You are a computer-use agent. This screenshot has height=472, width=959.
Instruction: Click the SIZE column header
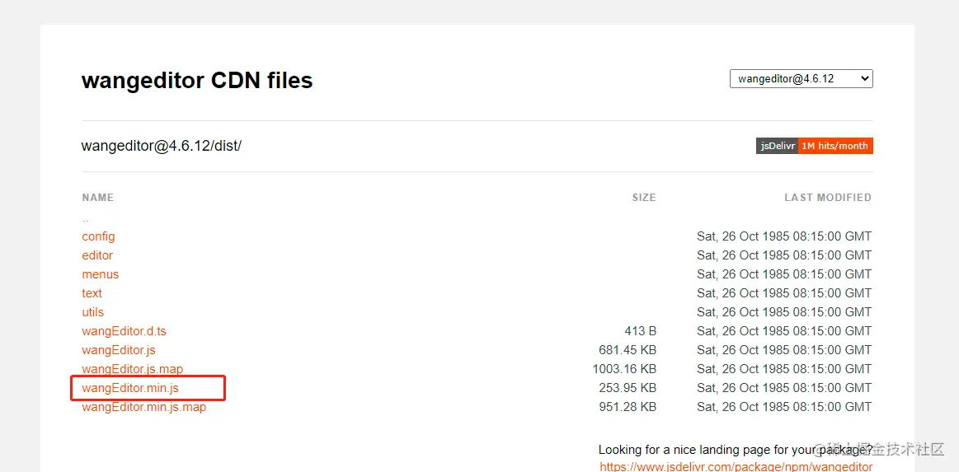tap(644, 197)
